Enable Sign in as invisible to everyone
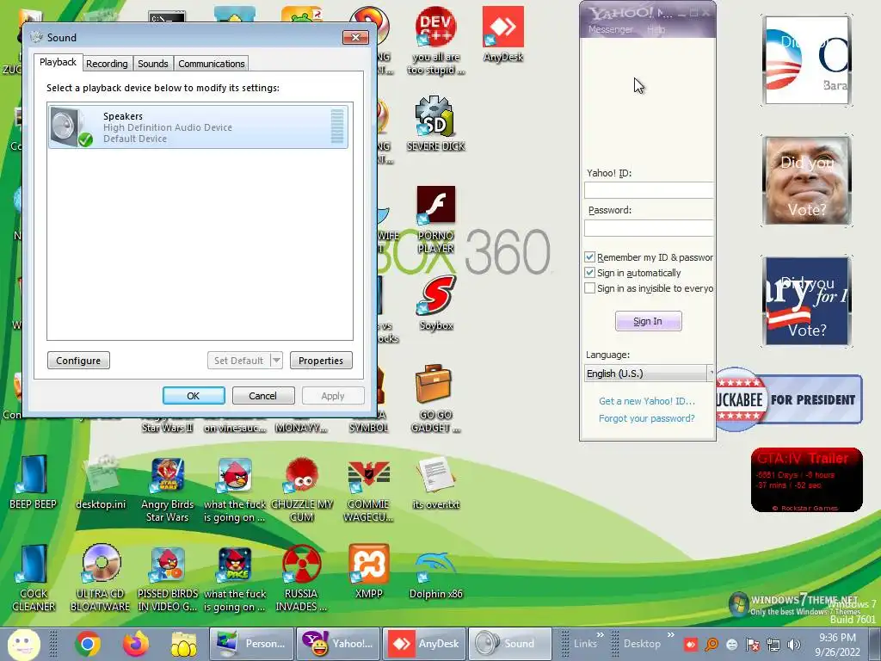881x661 pixels. [x=589, y=288]
